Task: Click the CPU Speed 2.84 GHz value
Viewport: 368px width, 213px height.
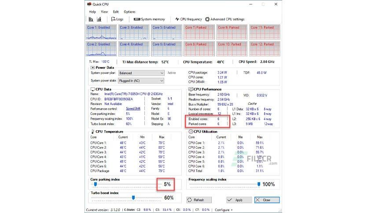Action: pyautogui.click(x=267, y=62)
